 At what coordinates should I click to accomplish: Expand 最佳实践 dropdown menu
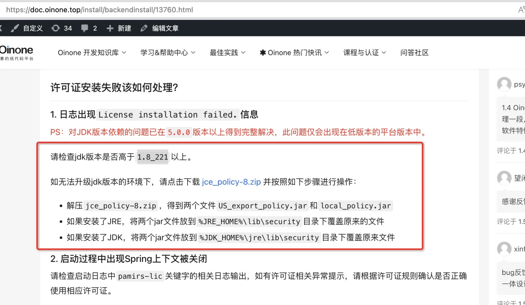[227, 53]
